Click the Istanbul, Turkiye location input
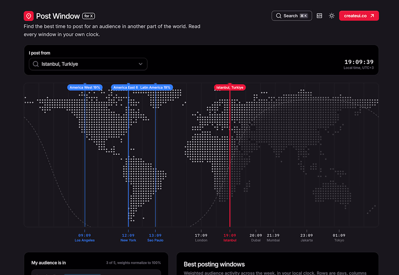 (x=88, y=64)
